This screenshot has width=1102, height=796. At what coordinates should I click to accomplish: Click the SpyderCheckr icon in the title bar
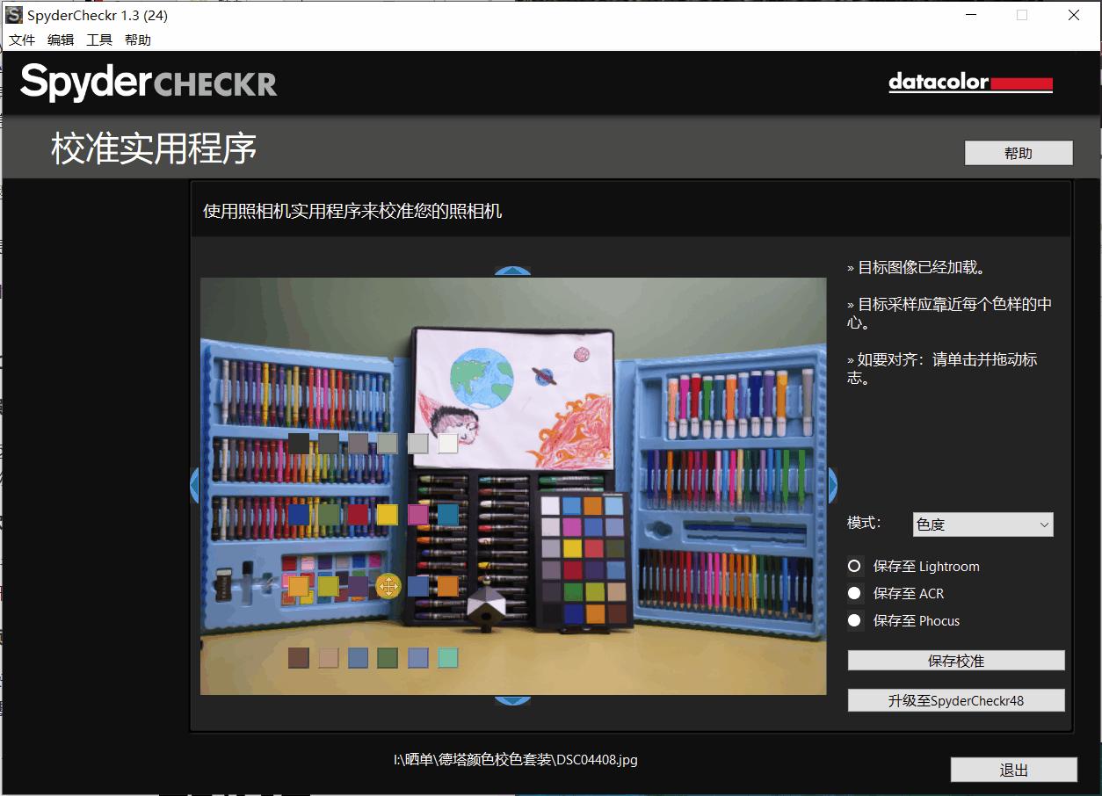[12, 14]
